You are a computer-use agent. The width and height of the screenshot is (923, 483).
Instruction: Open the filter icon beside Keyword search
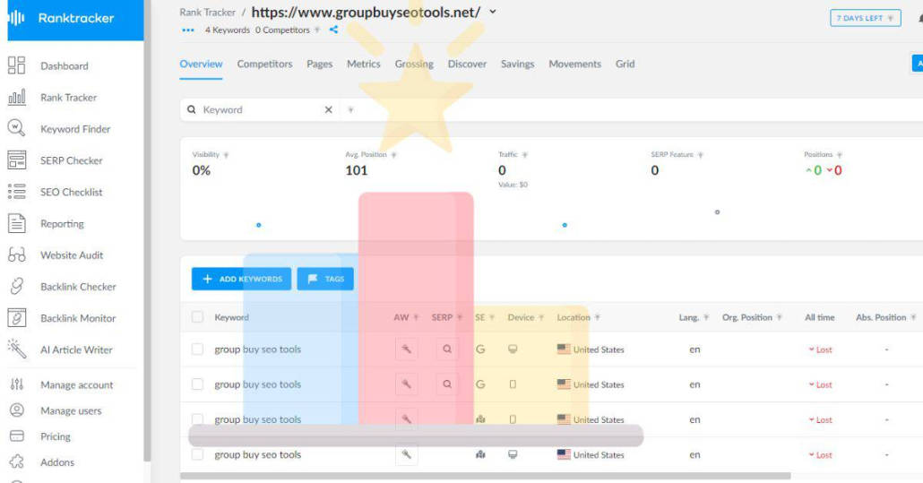coord(351,109)
